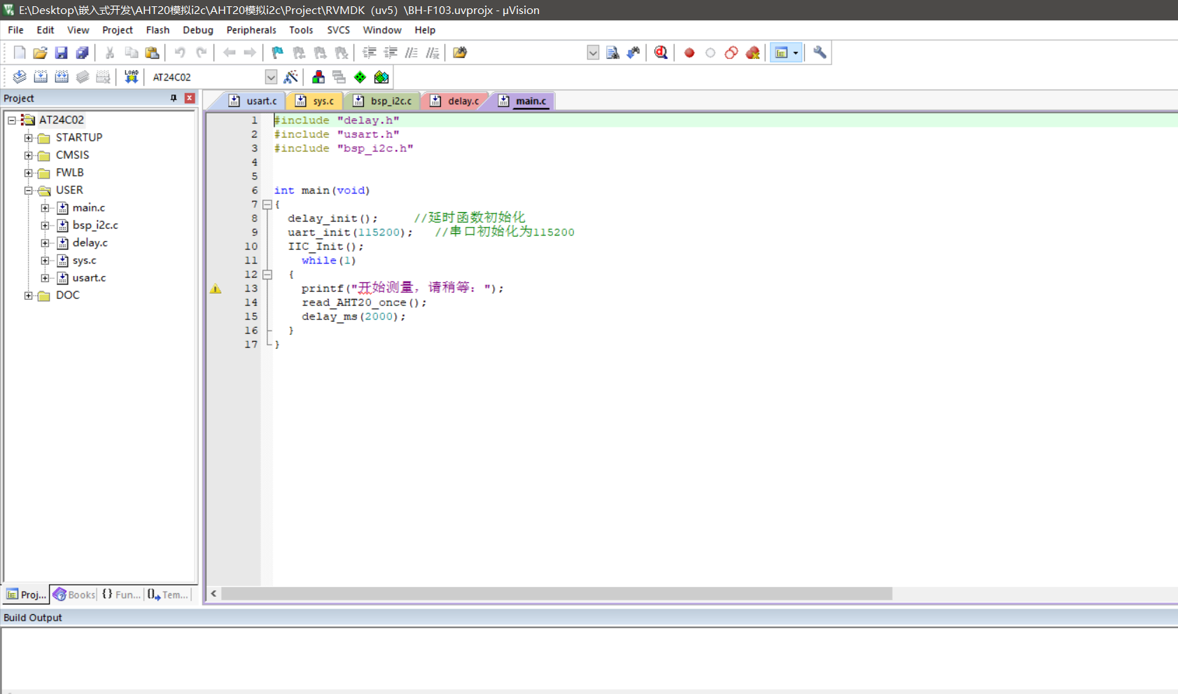Navigate forwards arrow icon
The height and width of the screenshot is (694, 1178).
(x=250, y=53)
